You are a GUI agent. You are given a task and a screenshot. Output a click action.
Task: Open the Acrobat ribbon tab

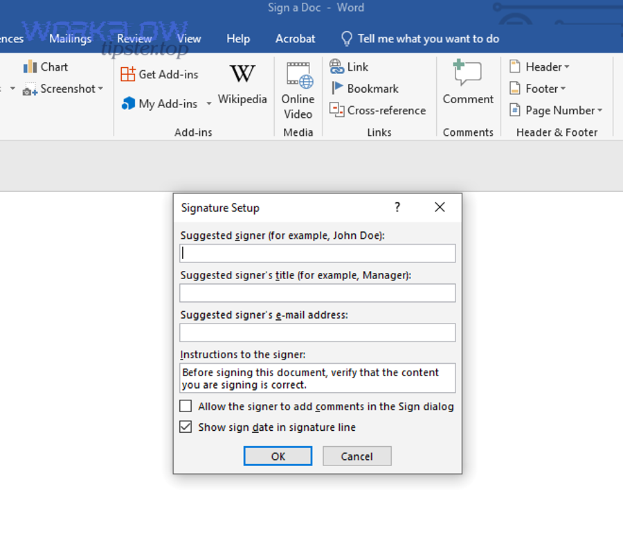(295, 39)
